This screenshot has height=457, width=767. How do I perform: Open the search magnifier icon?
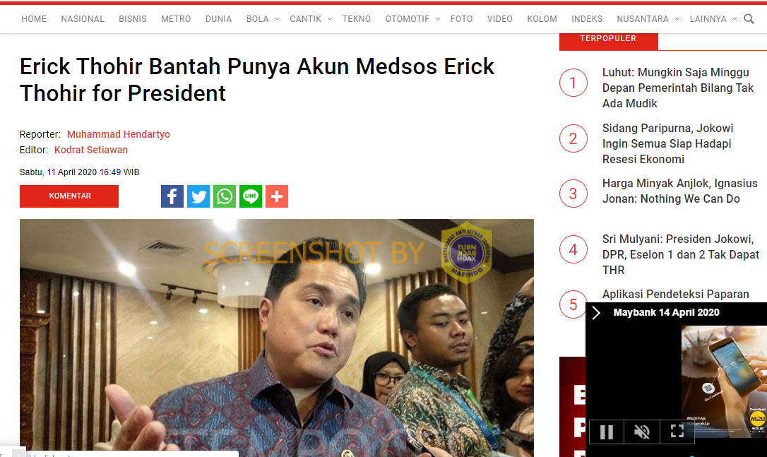pyautogui.click(x=749, y=19)
